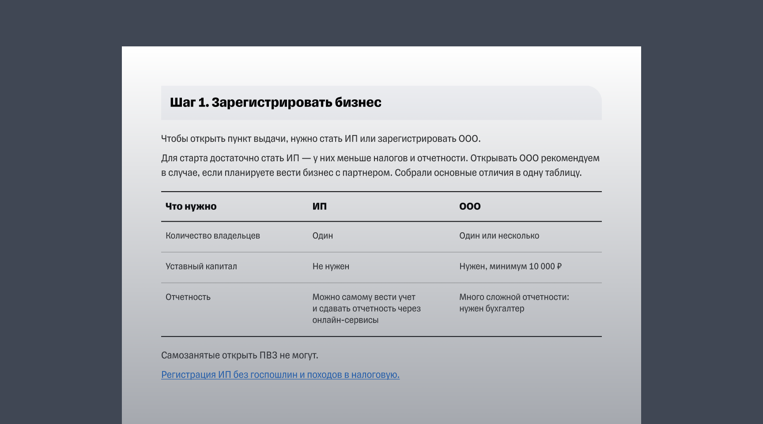Click the heading 'Шаг 1. Зарегистрировать бизнес'
Image resolution: width=763 pixels, height=424 pixels.
[x=276, y=102]
